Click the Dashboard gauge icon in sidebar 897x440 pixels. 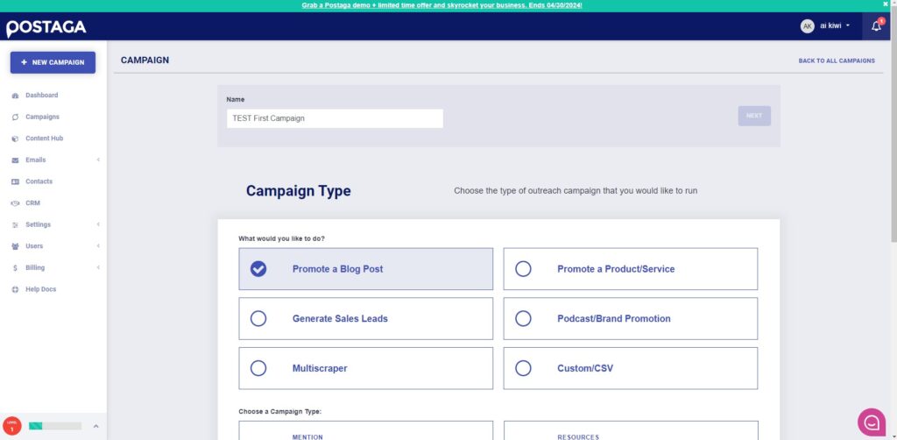[x=15, y=96]
